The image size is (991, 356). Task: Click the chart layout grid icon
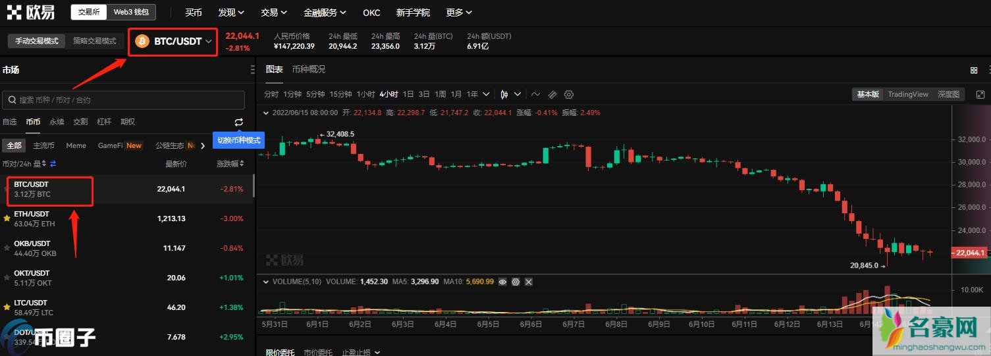click(974, 70)
